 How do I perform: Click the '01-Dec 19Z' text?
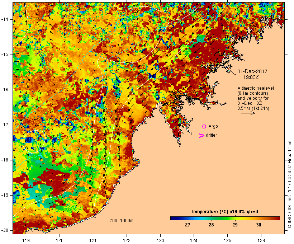(x=250, y=103)
